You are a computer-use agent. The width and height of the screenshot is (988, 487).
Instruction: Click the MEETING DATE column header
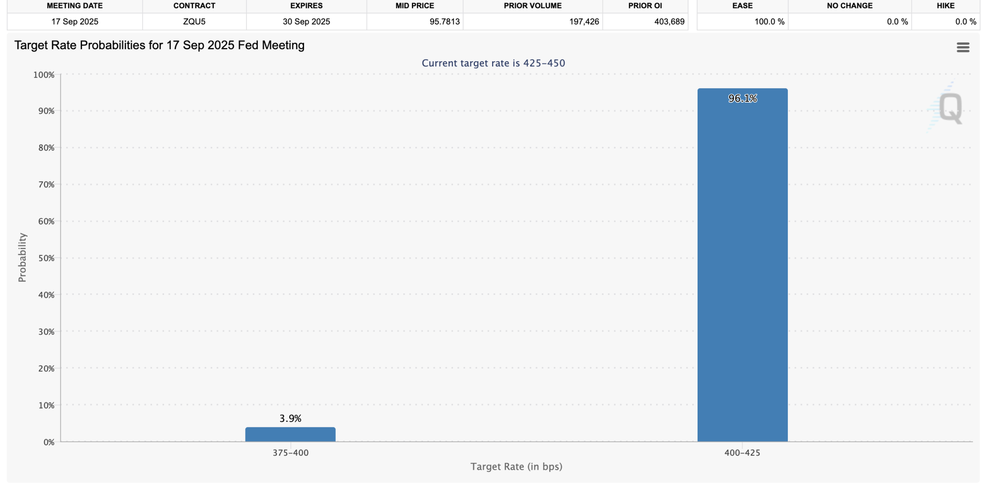pos(75,6)
